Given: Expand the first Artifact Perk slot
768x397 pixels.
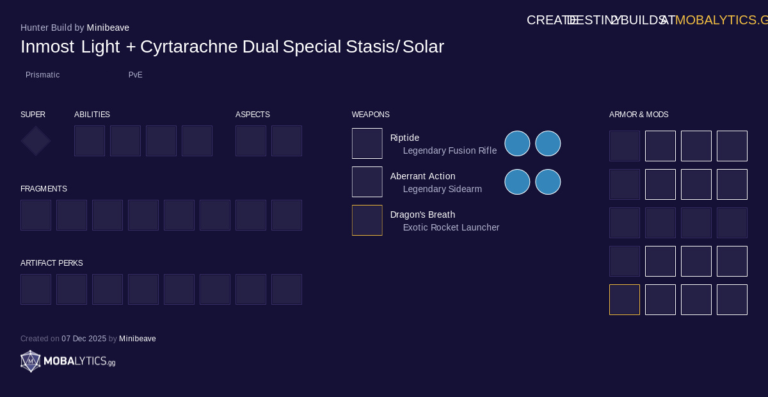Looking at the screenshot, I should click(x=35, y=289).
